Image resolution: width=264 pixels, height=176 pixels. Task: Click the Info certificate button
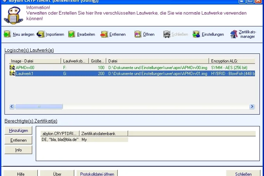coord(18,150)
